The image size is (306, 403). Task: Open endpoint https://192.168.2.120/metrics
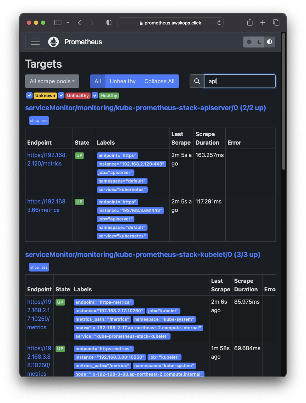tap(47, 159)
